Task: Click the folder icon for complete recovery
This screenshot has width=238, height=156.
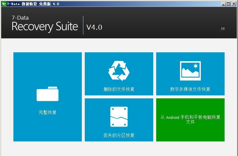Action: 48,94
